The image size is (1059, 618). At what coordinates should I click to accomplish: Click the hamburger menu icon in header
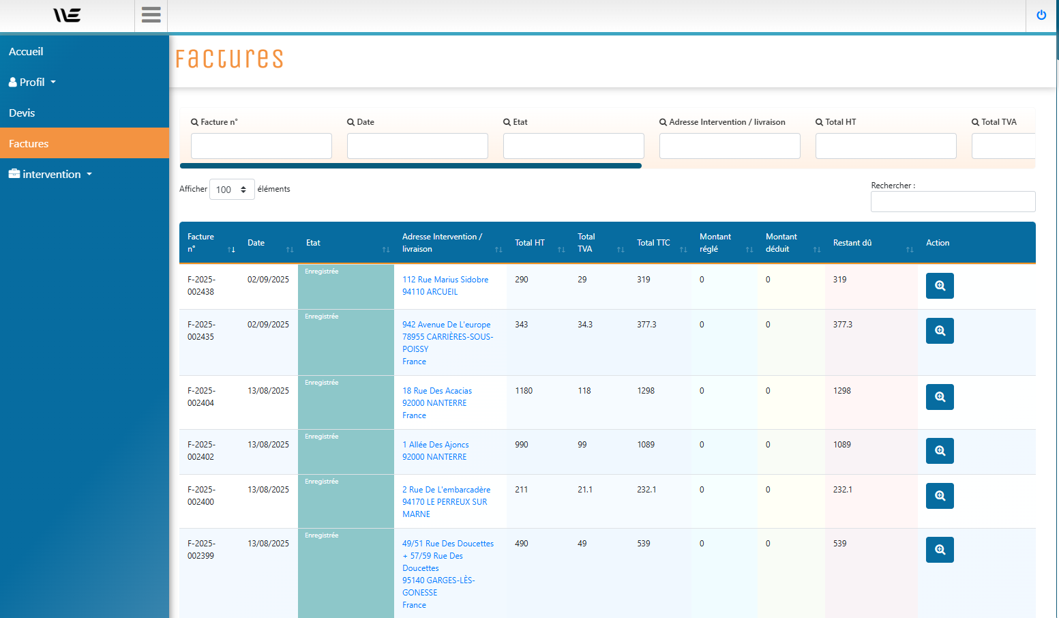151,15
